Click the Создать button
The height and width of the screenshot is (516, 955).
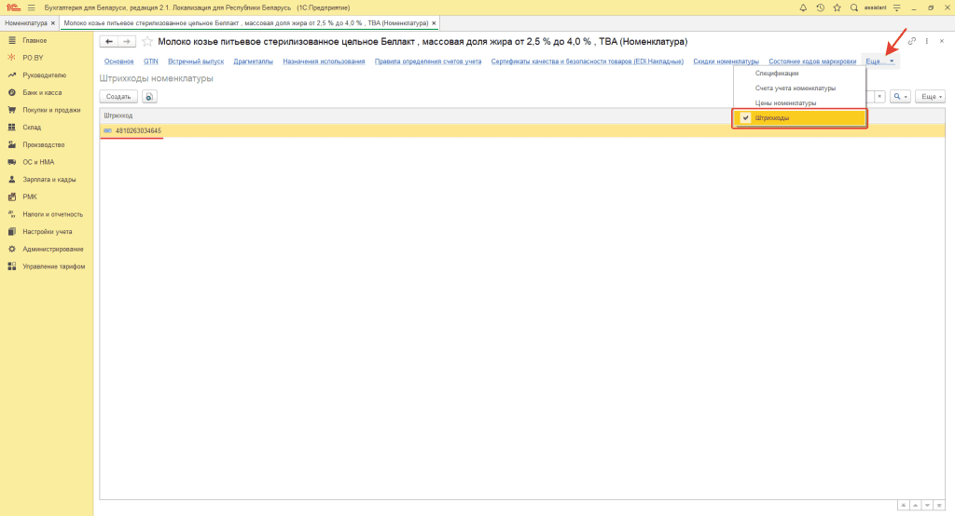coord(118,96)
